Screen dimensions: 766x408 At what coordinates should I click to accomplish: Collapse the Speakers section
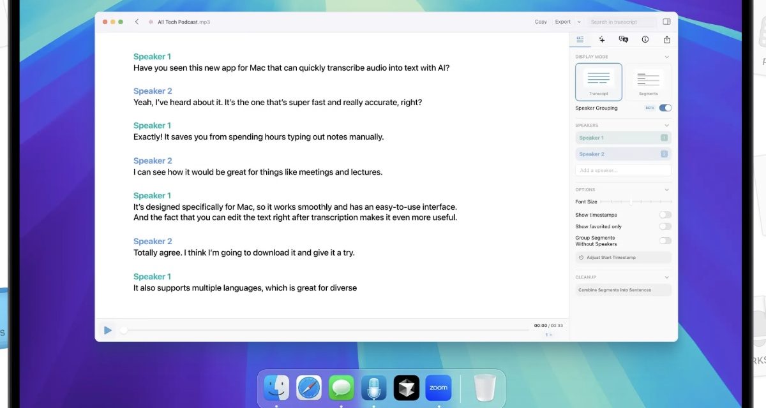[x=667, y=126]
